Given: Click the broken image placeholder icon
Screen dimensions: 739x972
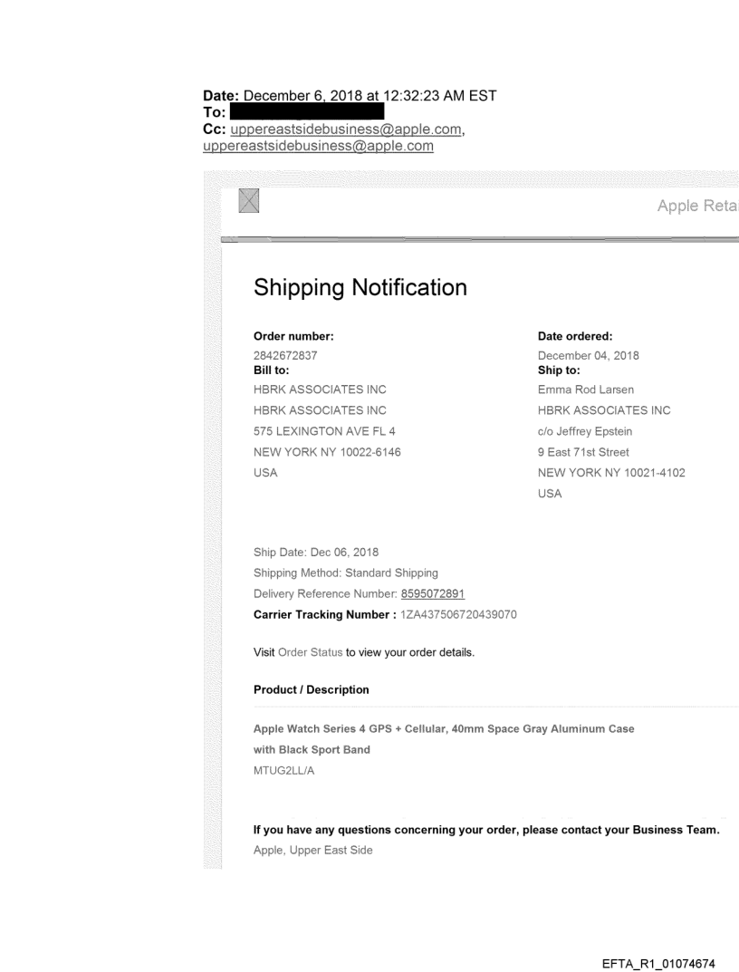Looking at the screenshot, I should point(248,201).
